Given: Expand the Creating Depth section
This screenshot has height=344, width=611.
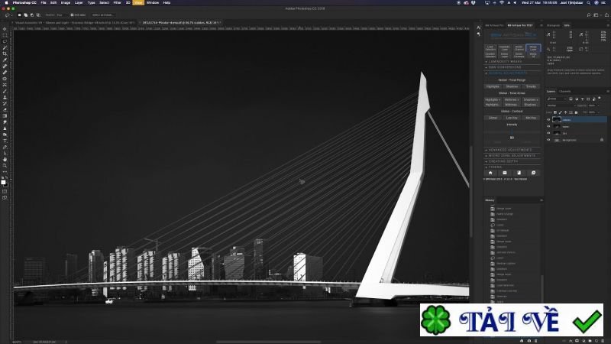Looking at the screenshot, I should tap(512, 161).
